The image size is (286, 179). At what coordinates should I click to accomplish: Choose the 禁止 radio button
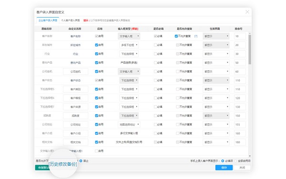coord(81,161)
